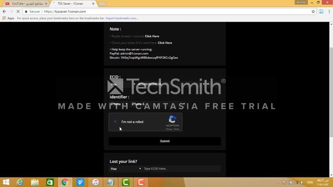Image resolution: width=333 pixels, height=187 pixels.
Task: Open the Windows Store taskbar icon
Action: 50,182
